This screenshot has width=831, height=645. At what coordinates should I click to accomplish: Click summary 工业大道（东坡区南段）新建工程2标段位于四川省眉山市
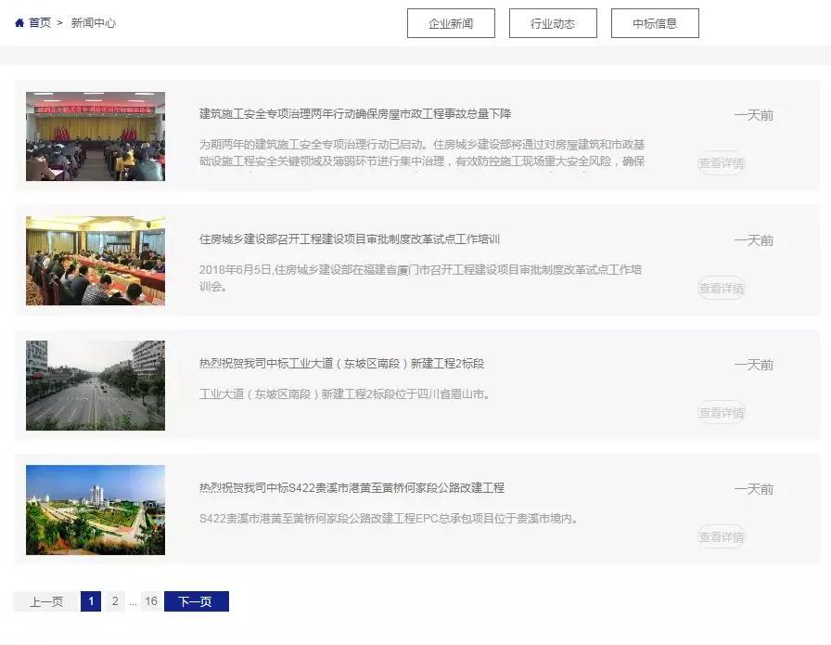click(x=345, y=394)
